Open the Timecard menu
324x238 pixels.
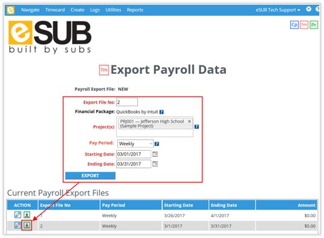coord(55,10)
